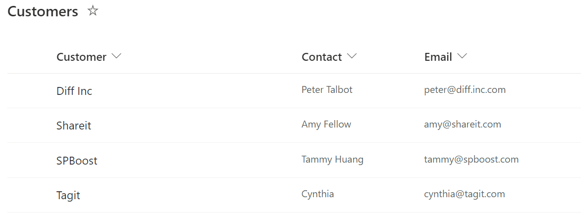
Task: Expand the Customer column dropdown chevron
Action: (116, 56)
